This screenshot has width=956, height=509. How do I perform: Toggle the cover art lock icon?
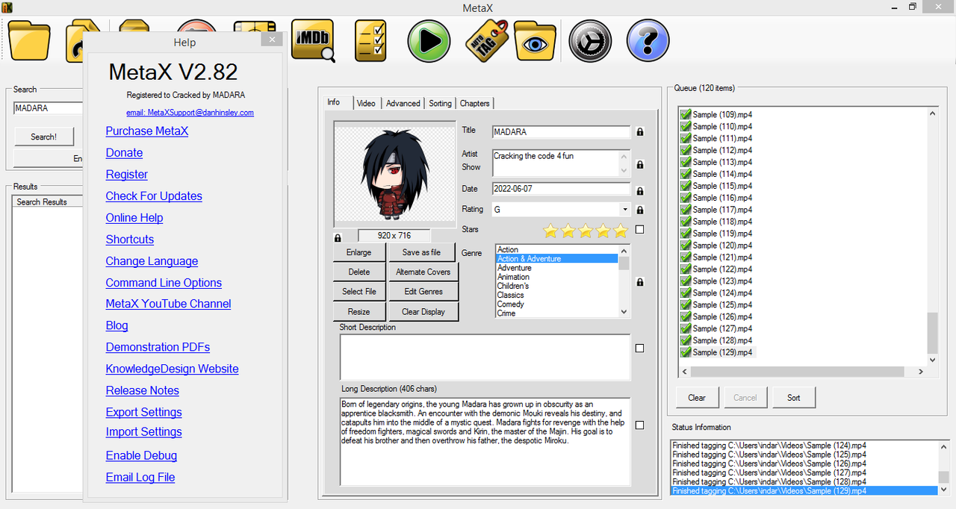click(x=338, y=237)
